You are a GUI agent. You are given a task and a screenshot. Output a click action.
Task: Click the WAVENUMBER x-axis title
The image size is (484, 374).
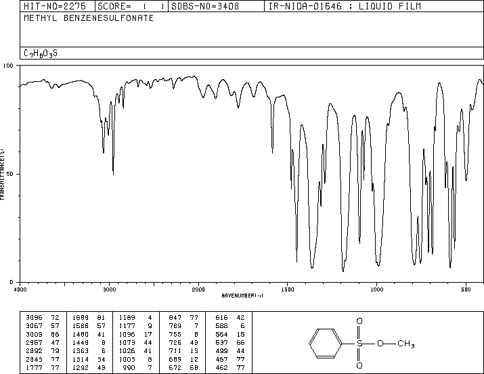[242, 296]
